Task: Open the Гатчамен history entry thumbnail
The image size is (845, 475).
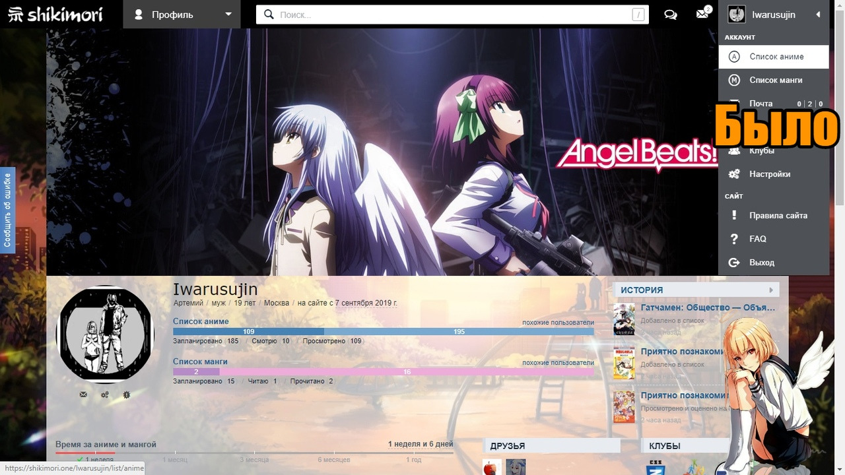Action: pyautogui.click(x=624, y=319)
